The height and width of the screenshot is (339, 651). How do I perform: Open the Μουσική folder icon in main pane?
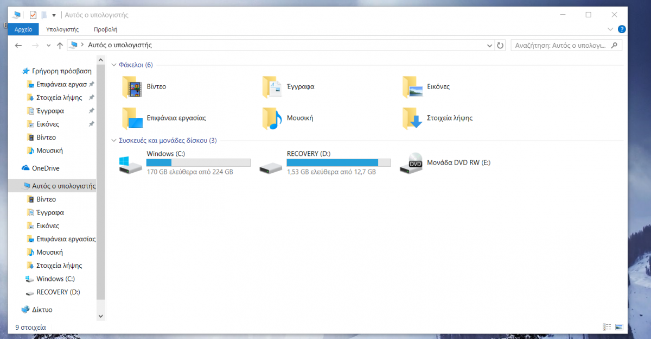272,118
